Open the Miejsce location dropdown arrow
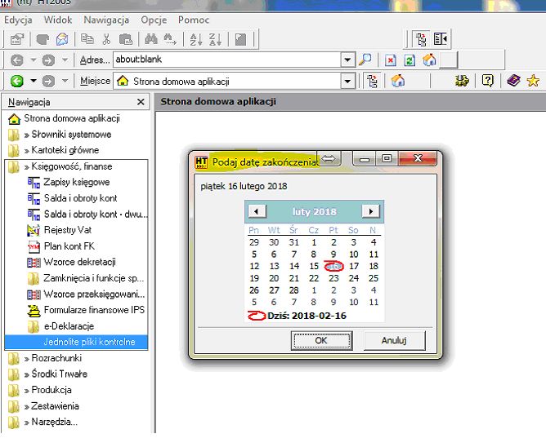 point(347,82)
